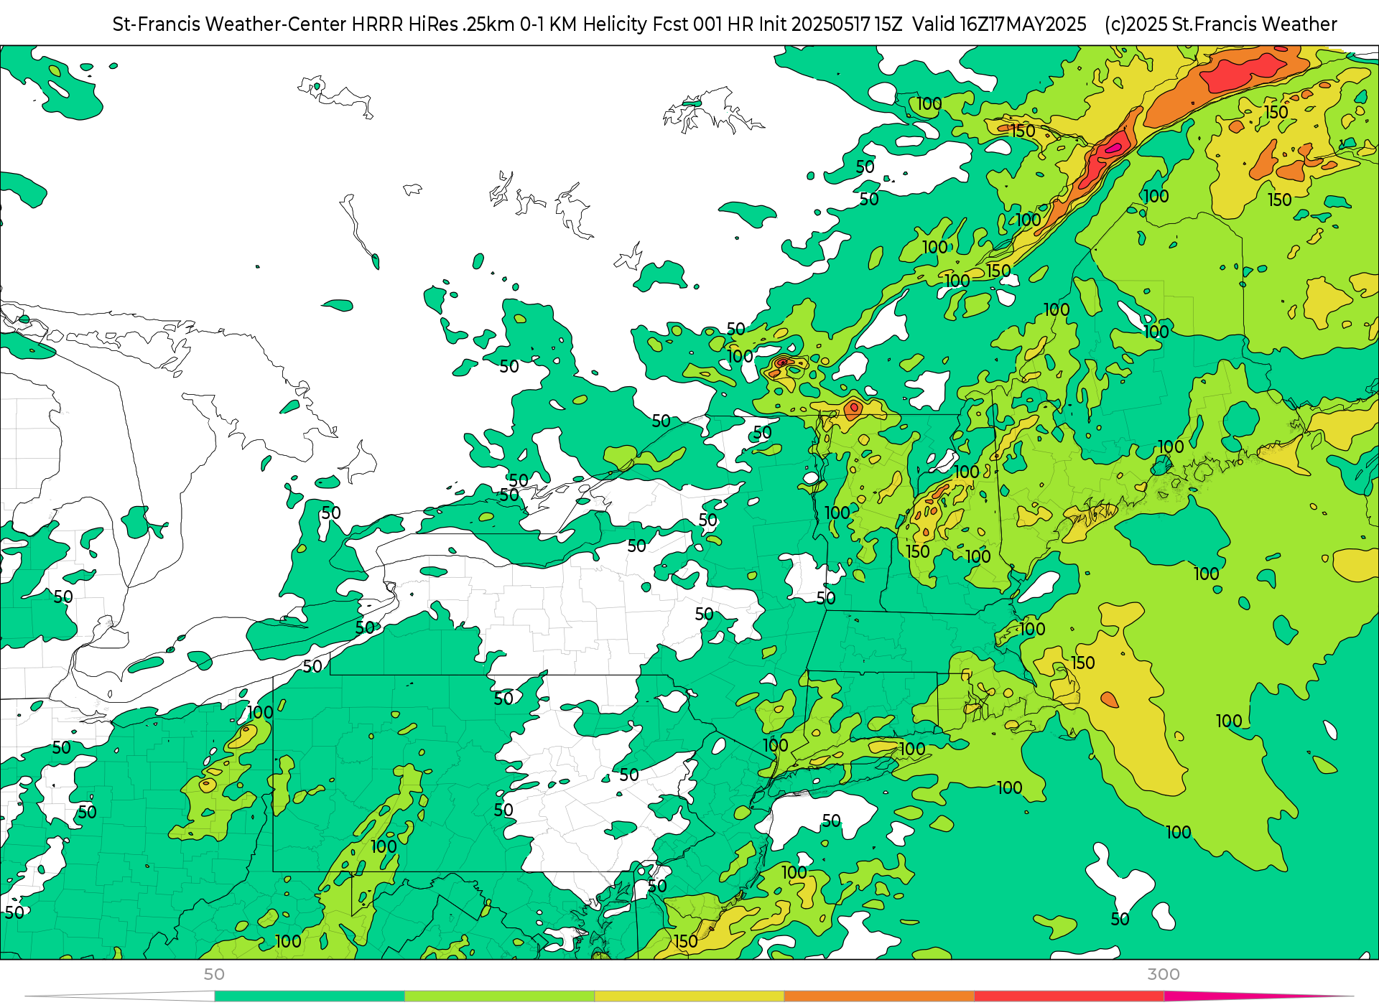
Task: Click 'Valid 16Z17MAY2025' in the title
Action: coord(999,24)
